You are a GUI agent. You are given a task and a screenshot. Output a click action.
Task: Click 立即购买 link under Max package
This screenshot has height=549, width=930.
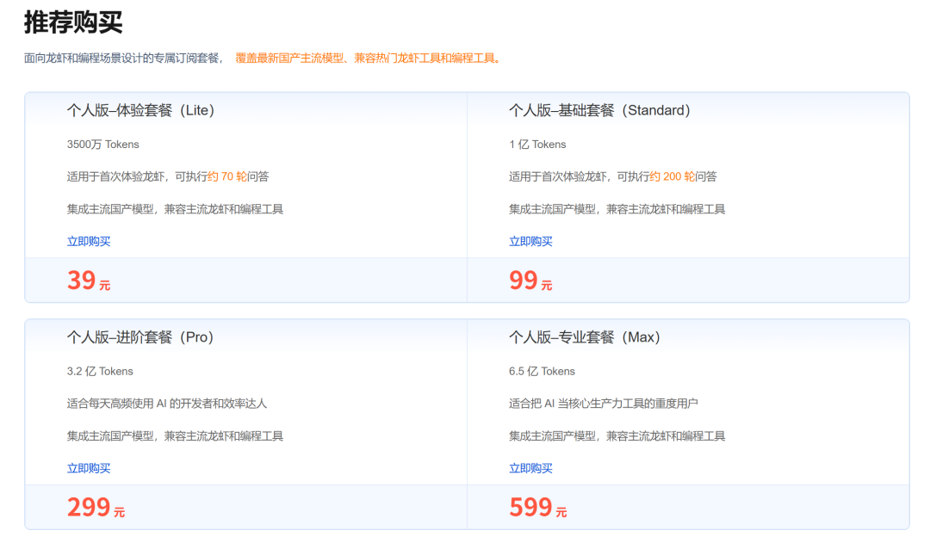530,468
